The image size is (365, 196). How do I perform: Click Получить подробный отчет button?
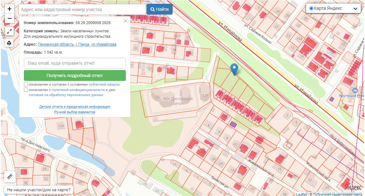[x=75, y=75]
